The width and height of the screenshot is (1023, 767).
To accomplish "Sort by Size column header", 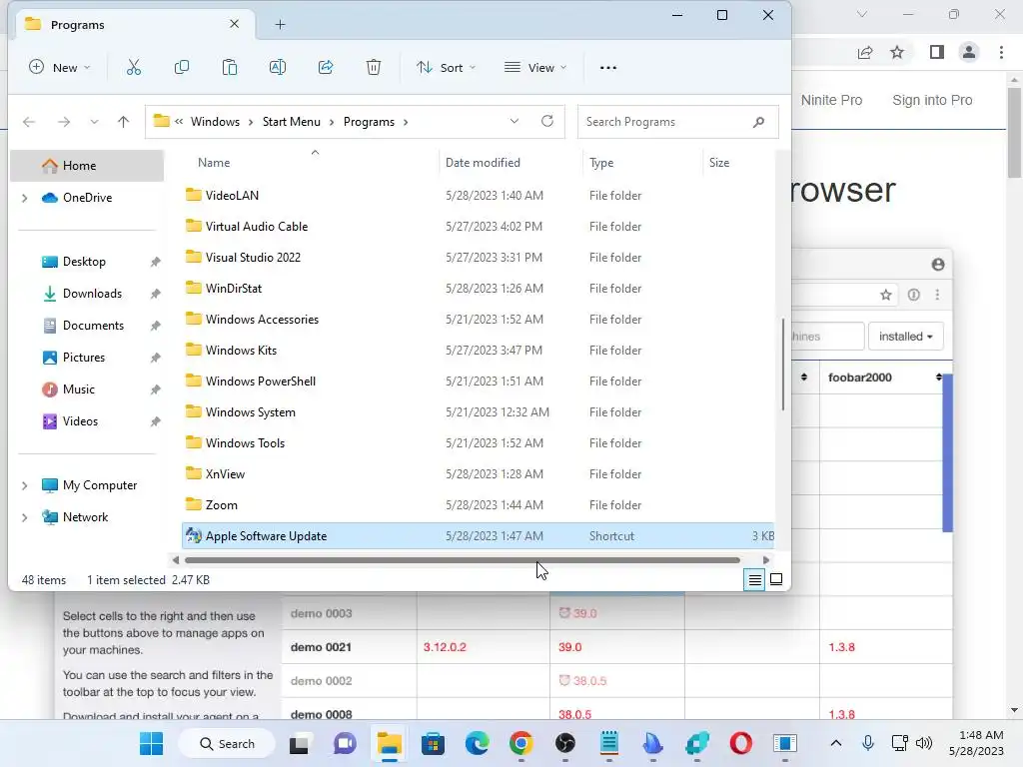I will click(x=719, y=163).
